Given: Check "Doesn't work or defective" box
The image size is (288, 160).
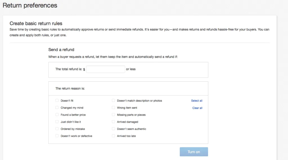Looking at the screenshot, I should pyautogui.click(x=57, y=136).
